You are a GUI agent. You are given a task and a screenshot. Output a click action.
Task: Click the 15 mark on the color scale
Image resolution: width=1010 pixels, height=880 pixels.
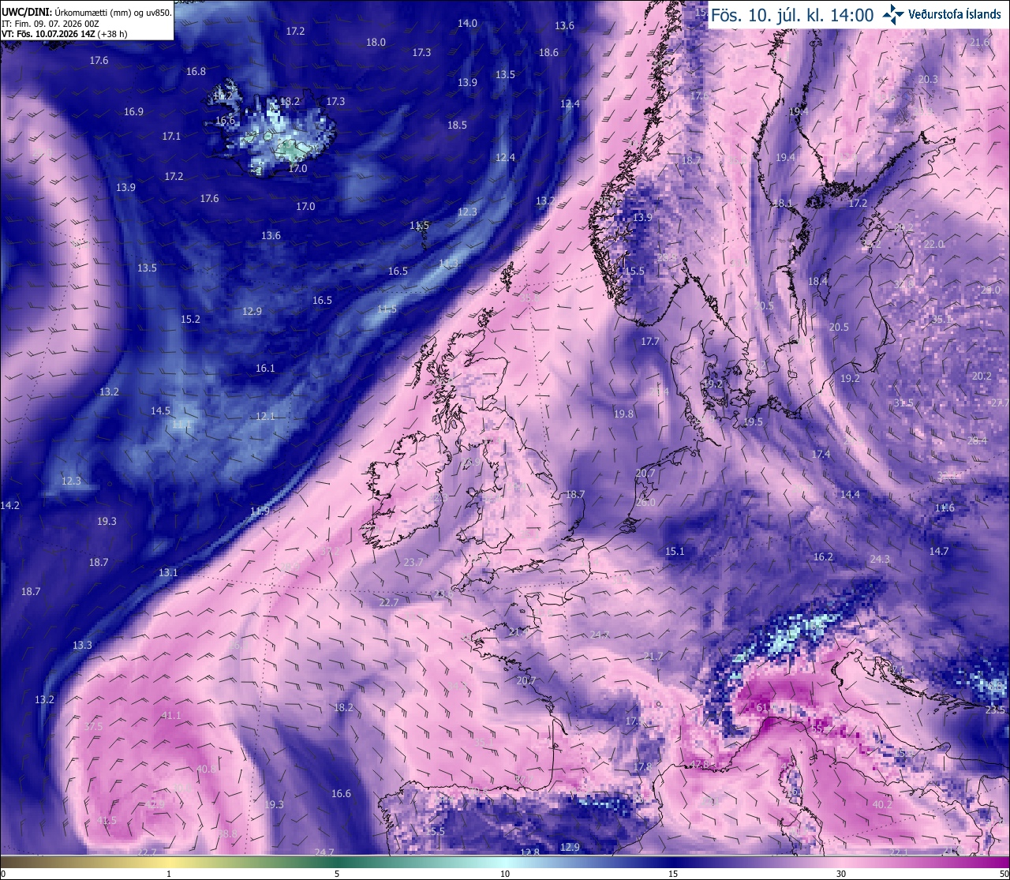coord(673,874)
